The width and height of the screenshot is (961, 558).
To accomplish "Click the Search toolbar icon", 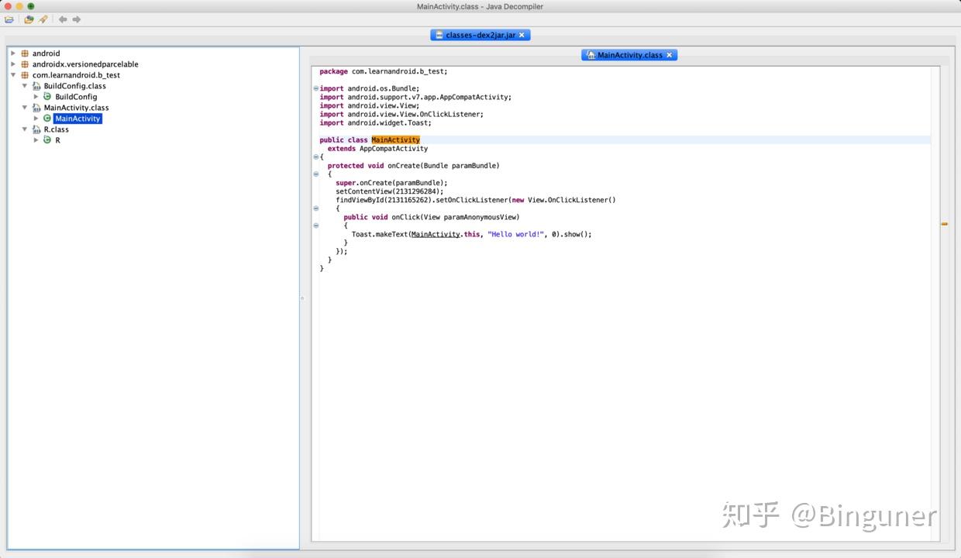I will tap(43, 19).
